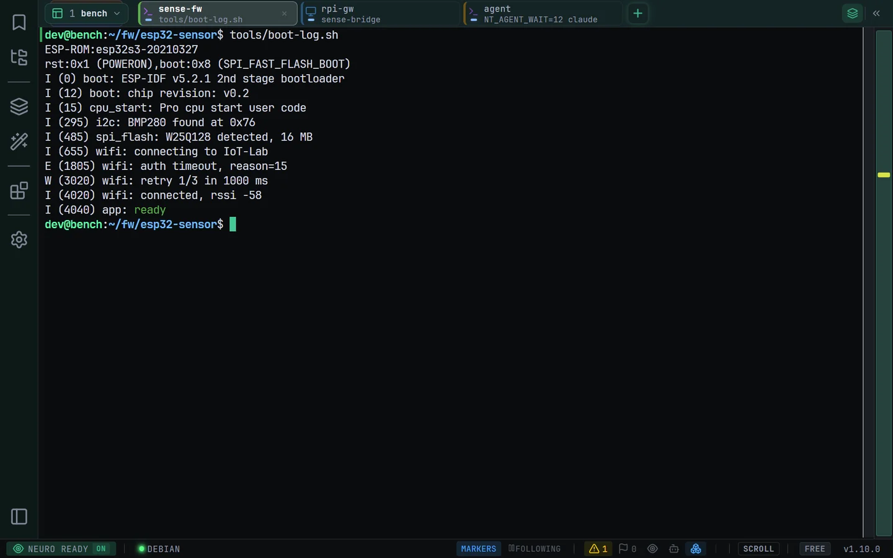Viewport: 893px width, 558px height.
Task: Collapse the right panel with double chevron
Action: pos(876,13)
